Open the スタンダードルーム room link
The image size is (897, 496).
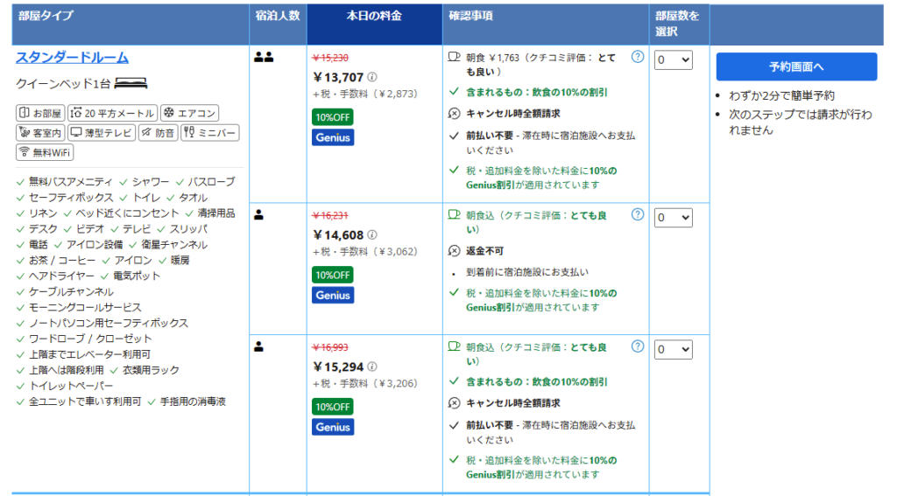[72, 58]
